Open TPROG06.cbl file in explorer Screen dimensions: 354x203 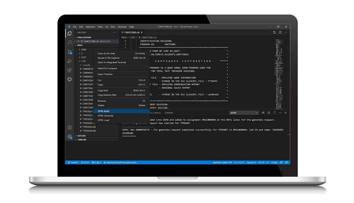pos(89,131)
